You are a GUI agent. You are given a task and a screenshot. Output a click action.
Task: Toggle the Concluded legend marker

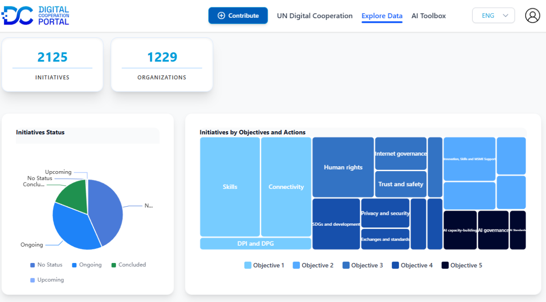point(114,265)
